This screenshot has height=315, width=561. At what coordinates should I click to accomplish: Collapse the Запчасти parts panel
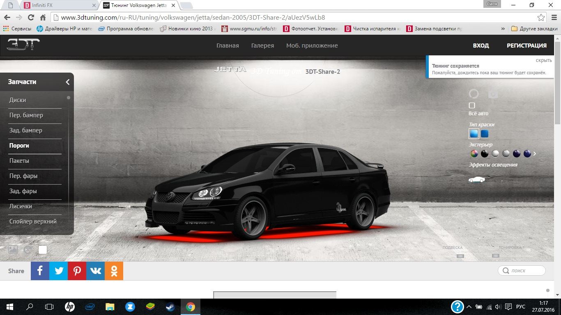point(67,82)
